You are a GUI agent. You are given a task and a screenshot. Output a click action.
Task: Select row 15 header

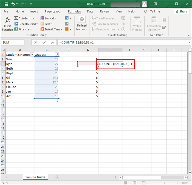(3, 119)
